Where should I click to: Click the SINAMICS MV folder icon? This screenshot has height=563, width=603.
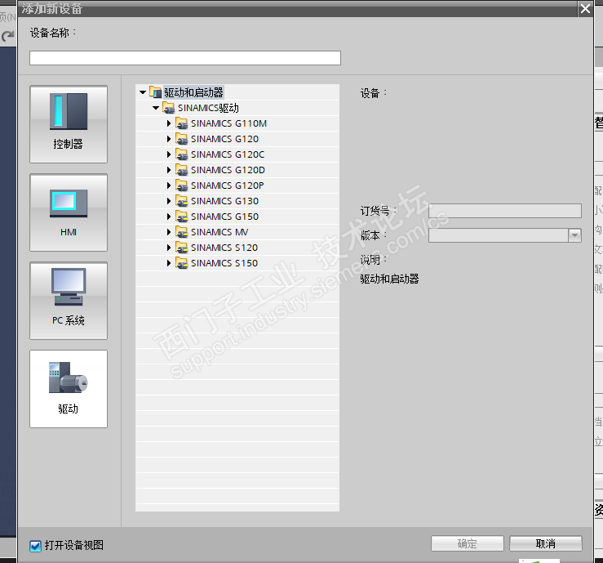181,232
